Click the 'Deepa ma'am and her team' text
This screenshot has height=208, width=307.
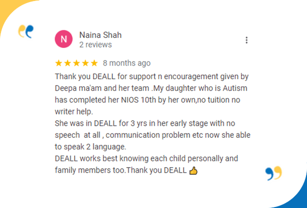click(97, 88)
